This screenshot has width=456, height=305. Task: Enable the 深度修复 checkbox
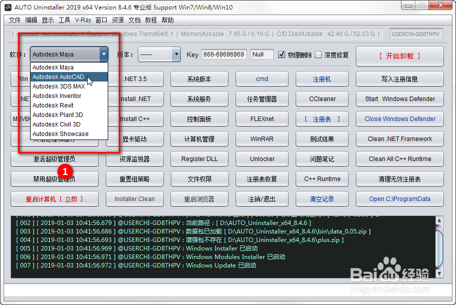click(x=318, y=54)
